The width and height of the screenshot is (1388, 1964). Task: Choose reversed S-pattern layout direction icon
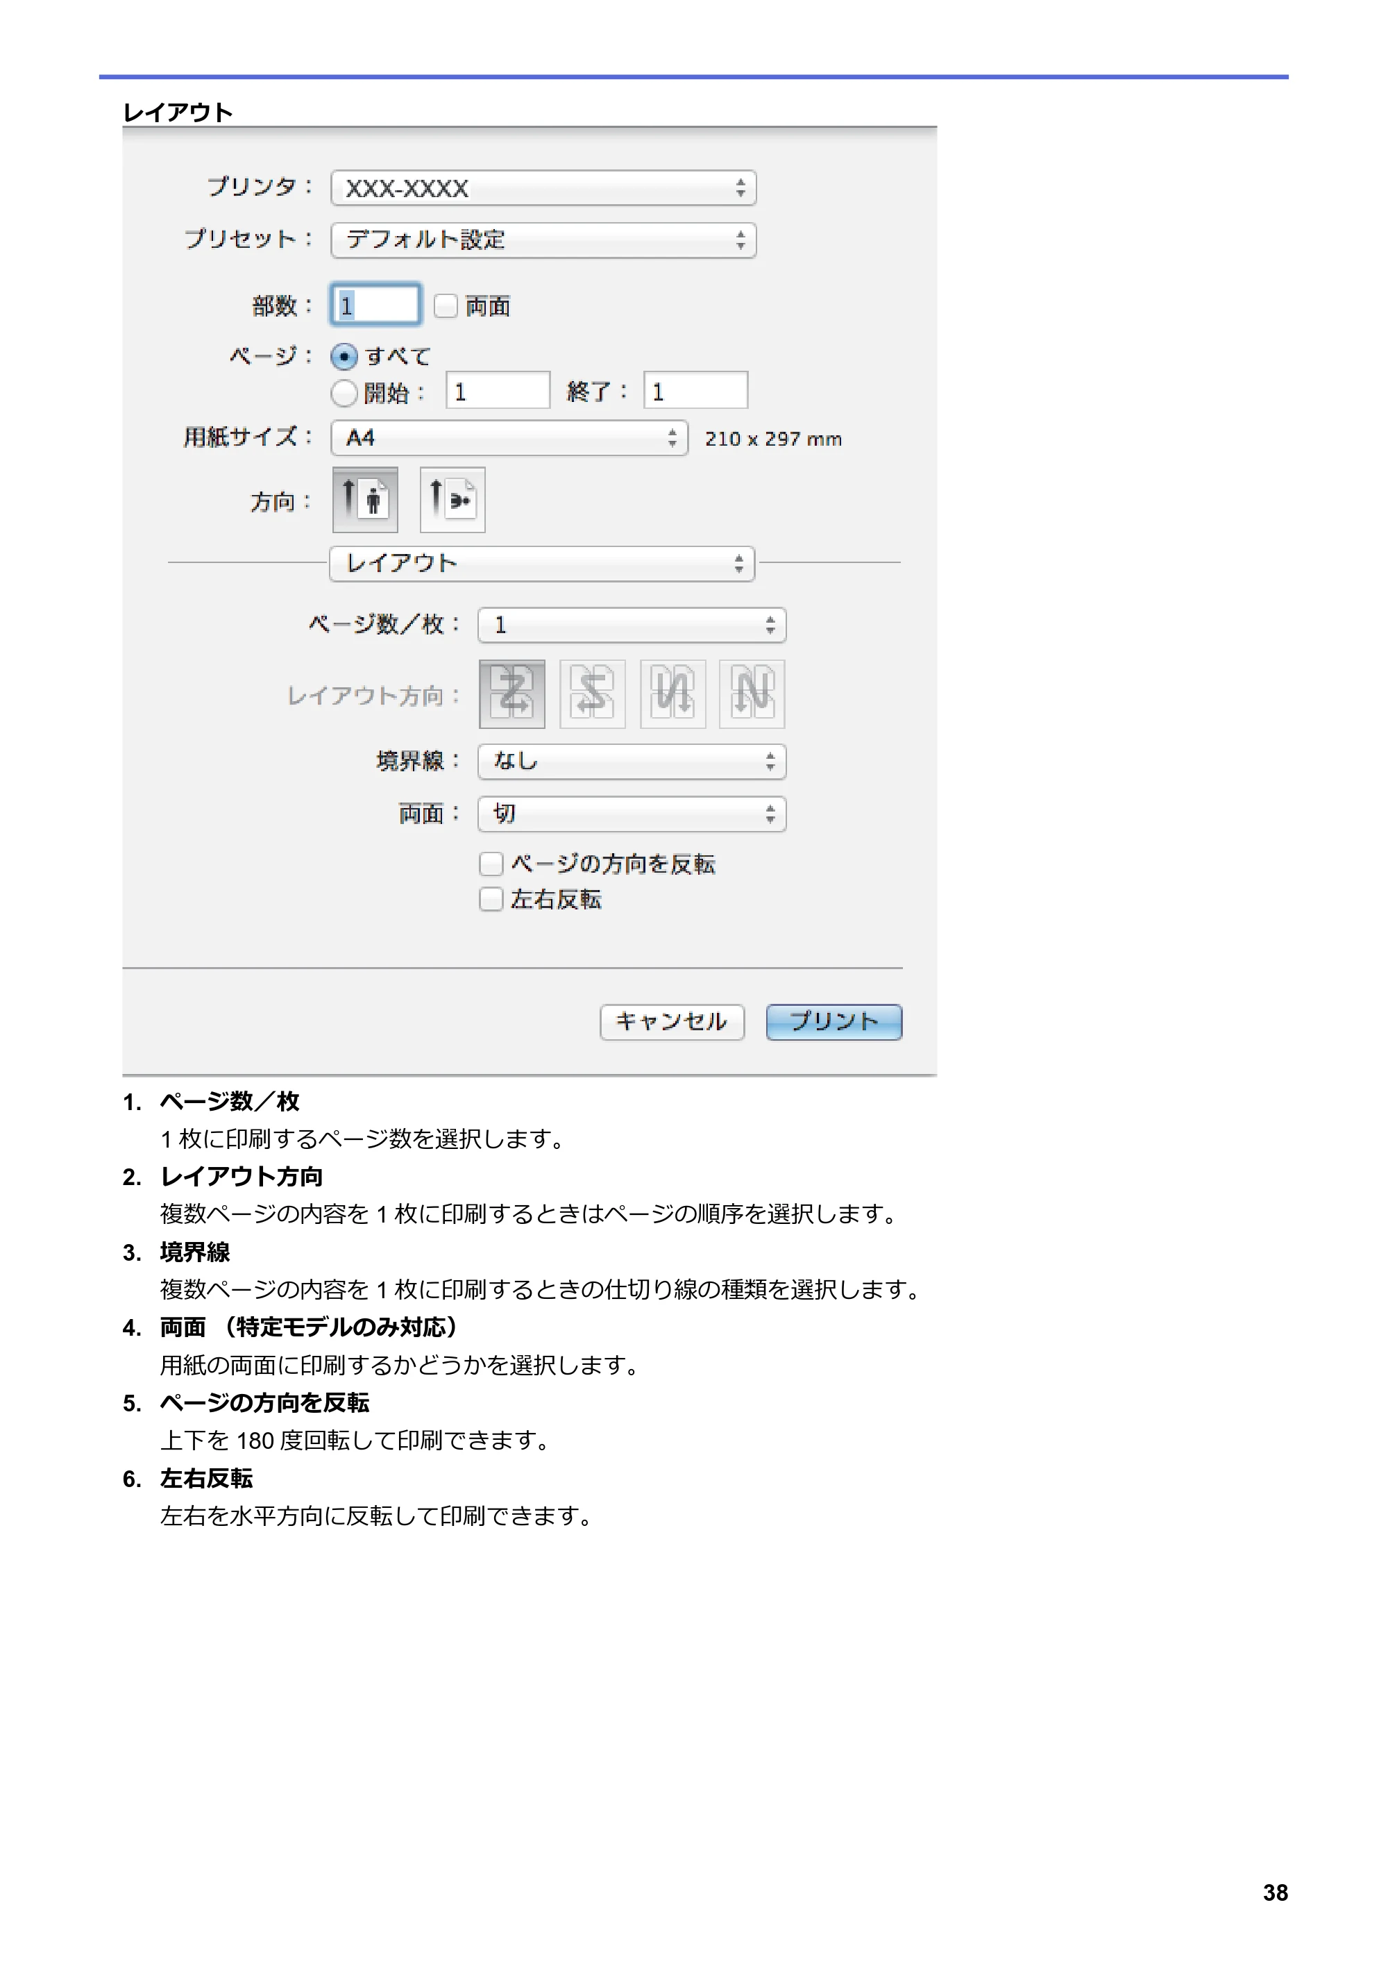click(593, 694)
